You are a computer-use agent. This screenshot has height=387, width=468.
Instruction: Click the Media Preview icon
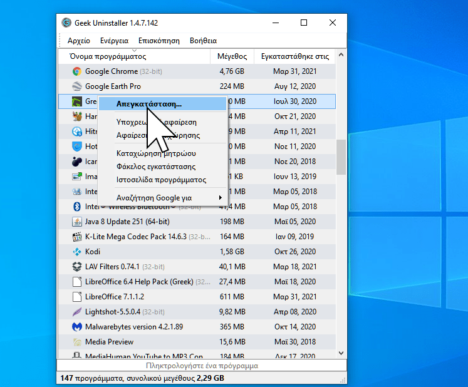click(x=77, y=342)
